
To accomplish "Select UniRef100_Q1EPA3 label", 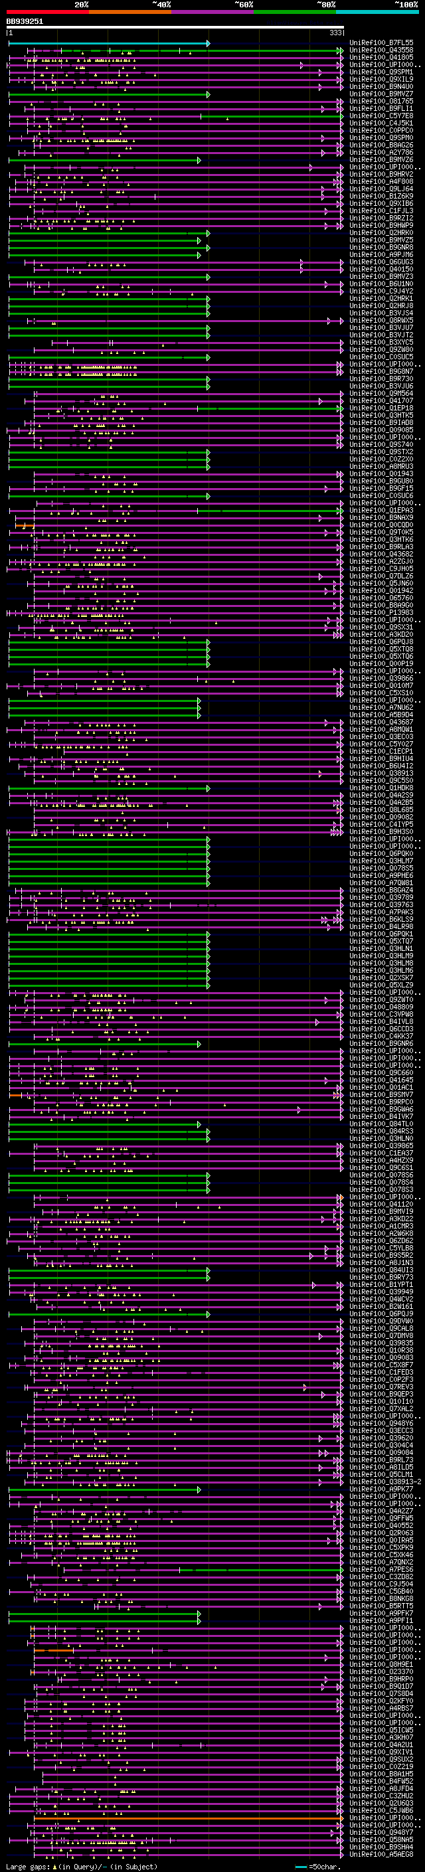I will (381, 510).
